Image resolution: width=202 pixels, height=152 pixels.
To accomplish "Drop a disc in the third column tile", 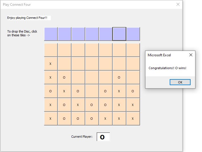I will (x=78, y=34).
